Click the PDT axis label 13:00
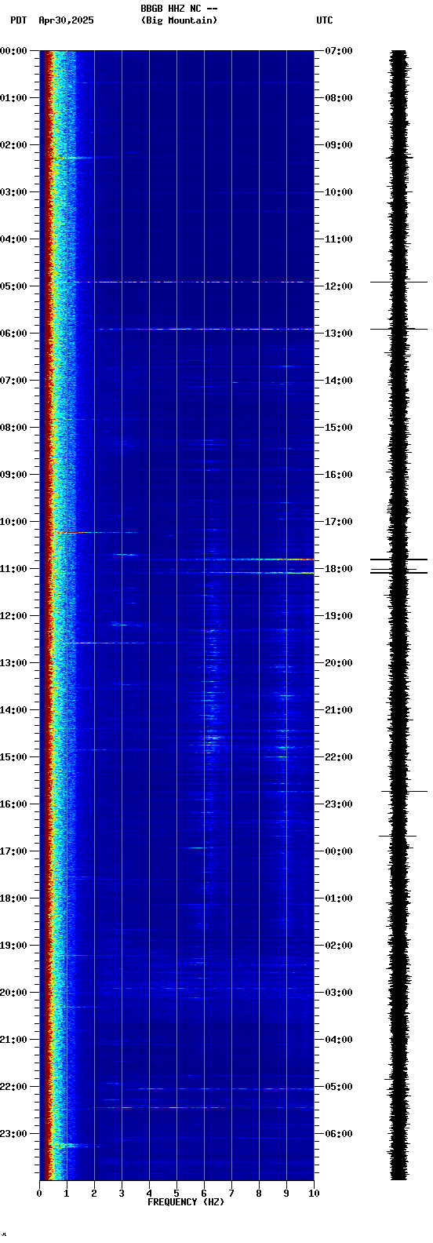This screenshot has height=1243, width=433. point(13,663)
